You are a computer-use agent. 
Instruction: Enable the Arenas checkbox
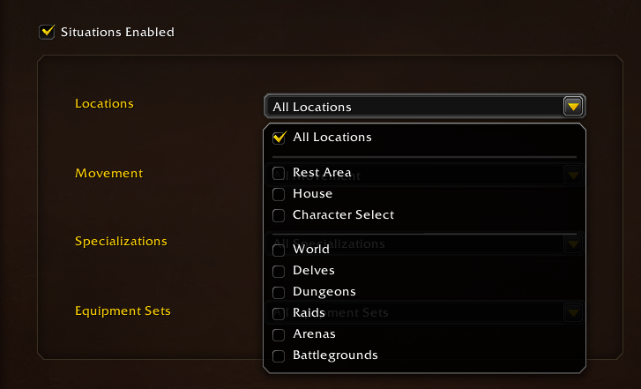click(x=279, y=334)
